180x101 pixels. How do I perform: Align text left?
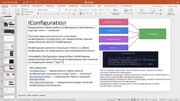click(81, 14)
